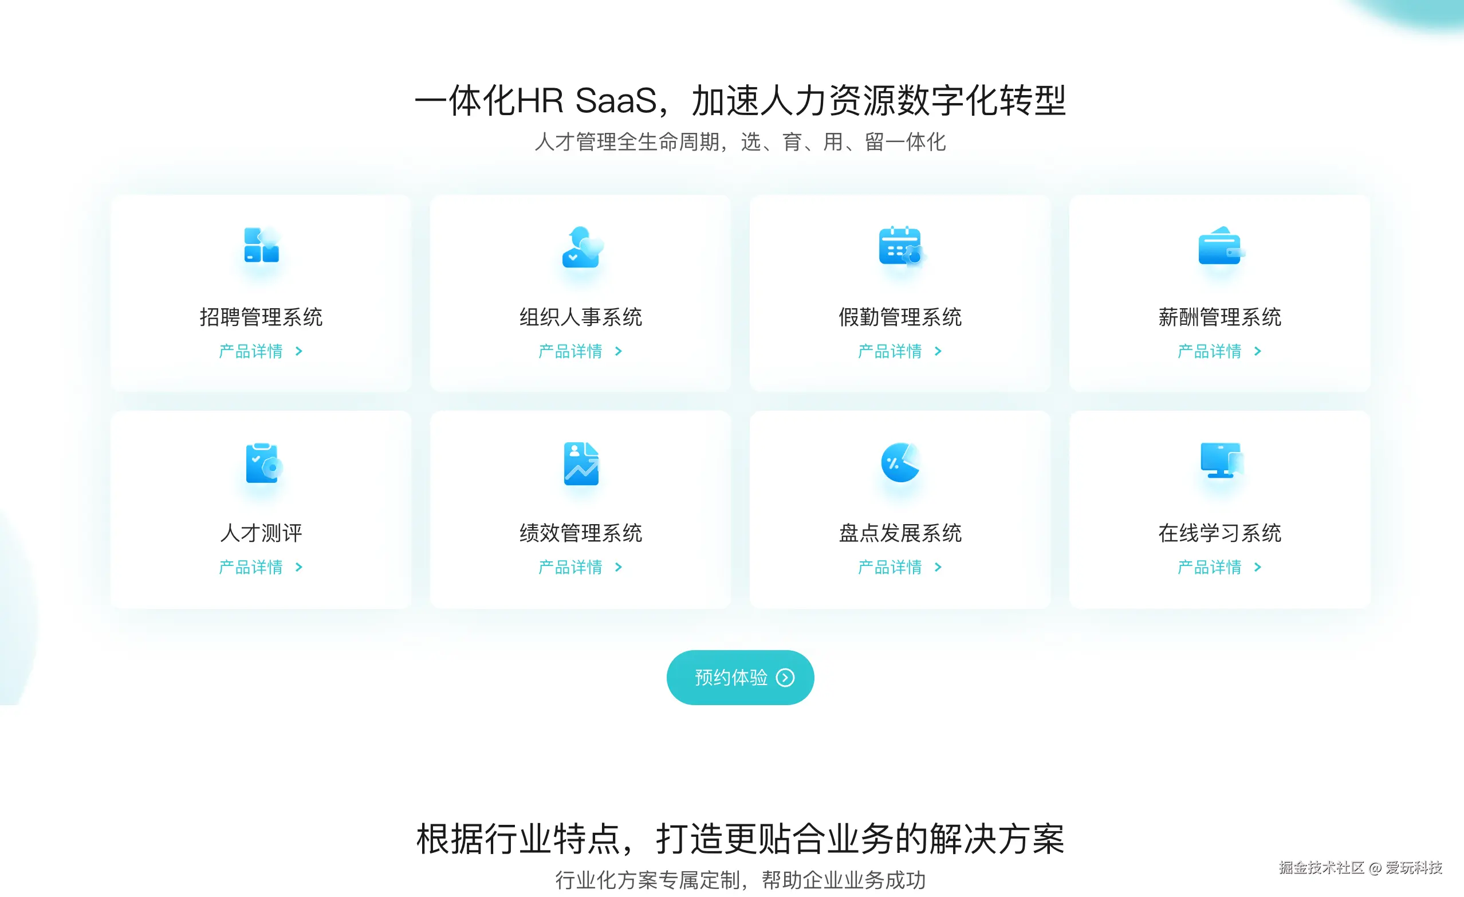Click the 人才测评 clipboard icon
Image resolution: width=1464 pixels, height=897 pixels.
[262, 462]
